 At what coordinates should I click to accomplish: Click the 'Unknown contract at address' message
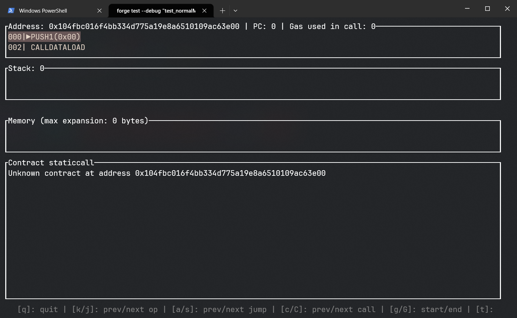click(167, 173)
